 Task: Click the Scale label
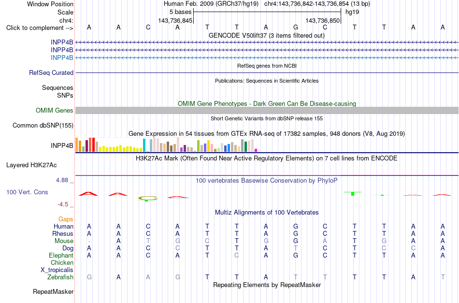(65, 12)
